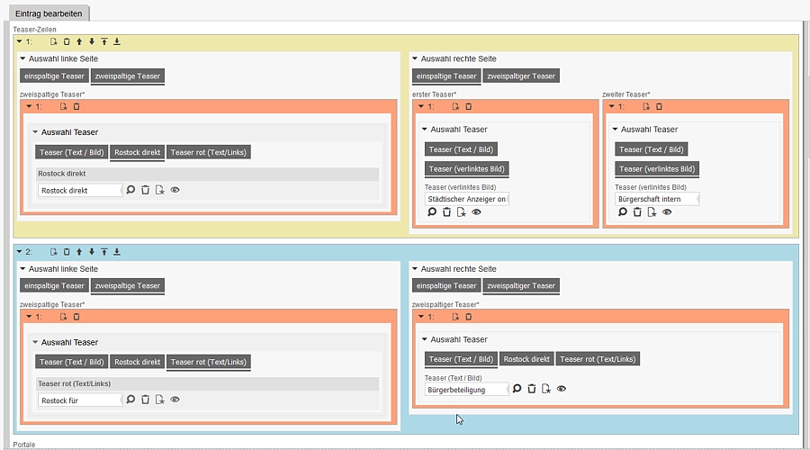Collapse Auswahl linke Seite in row 2
The image size is (810, 450).
point(22,269)
